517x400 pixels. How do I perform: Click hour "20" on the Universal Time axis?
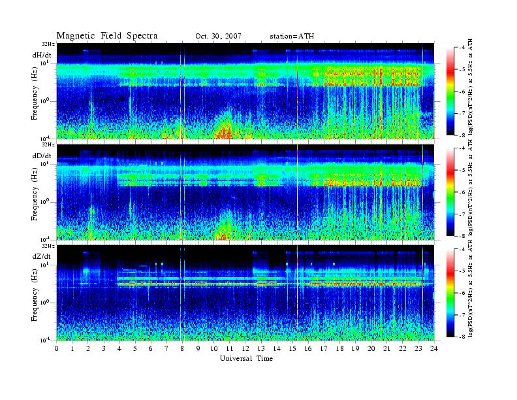(371, 349)
